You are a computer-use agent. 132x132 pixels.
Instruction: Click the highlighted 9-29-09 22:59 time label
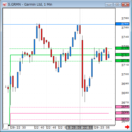coord(80,127)
